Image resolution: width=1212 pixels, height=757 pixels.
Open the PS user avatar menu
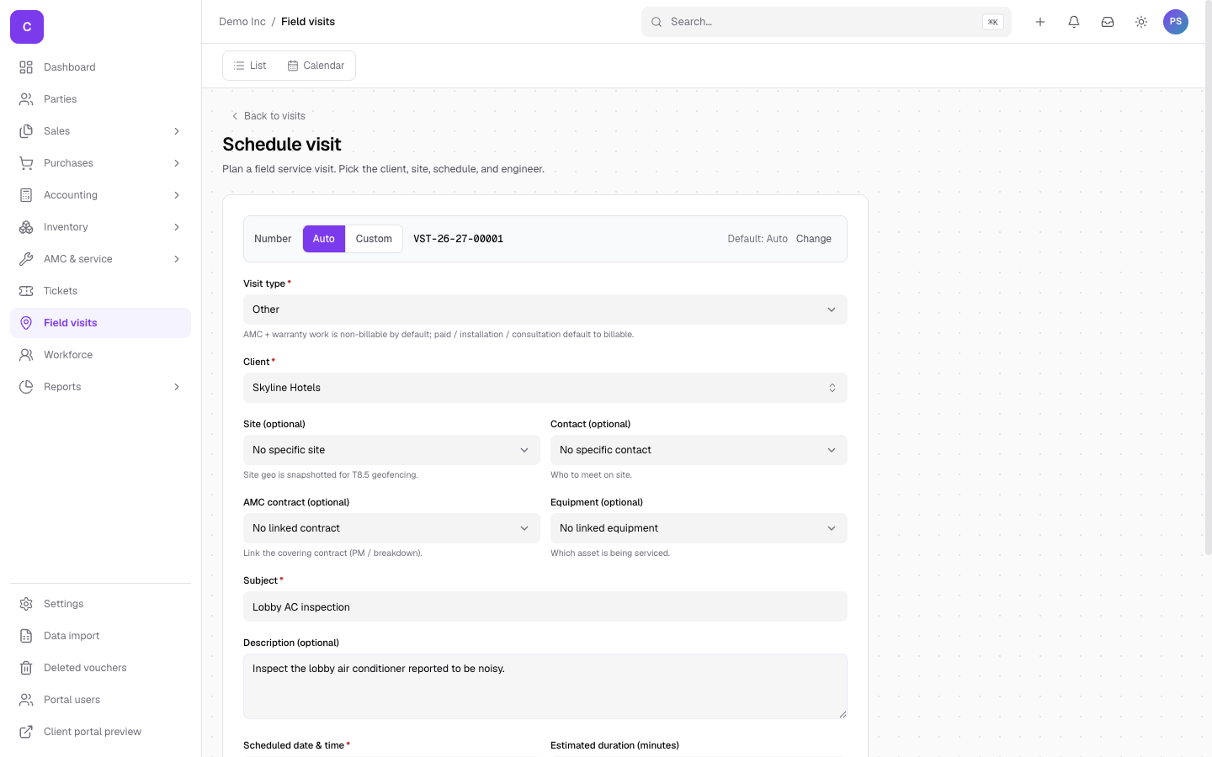1176,22
